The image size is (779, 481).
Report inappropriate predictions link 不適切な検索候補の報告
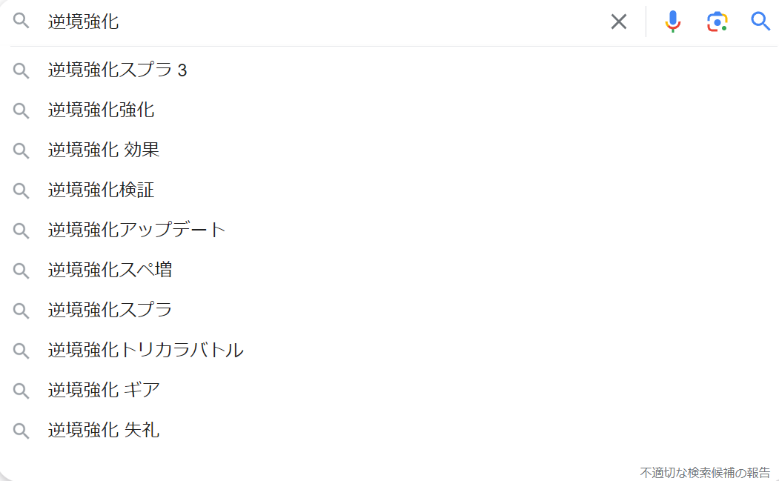[705, 472]
